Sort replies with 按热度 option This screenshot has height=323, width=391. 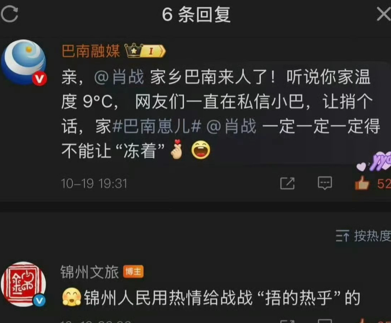[x=363, y=236]
